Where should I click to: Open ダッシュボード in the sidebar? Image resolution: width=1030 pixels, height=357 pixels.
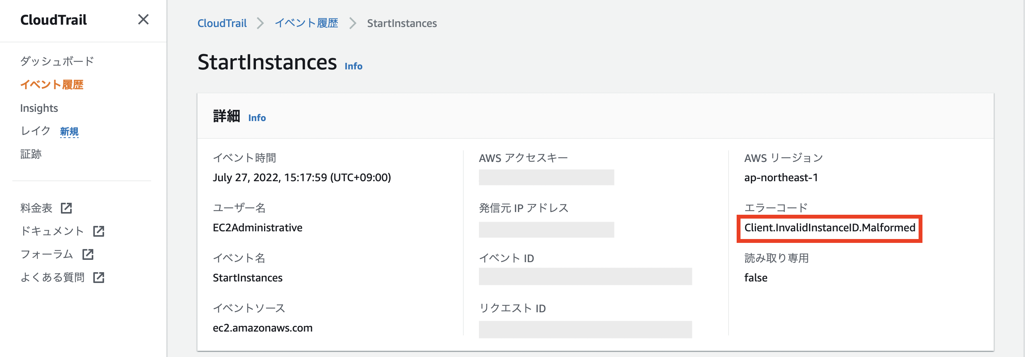coord(57,61)
